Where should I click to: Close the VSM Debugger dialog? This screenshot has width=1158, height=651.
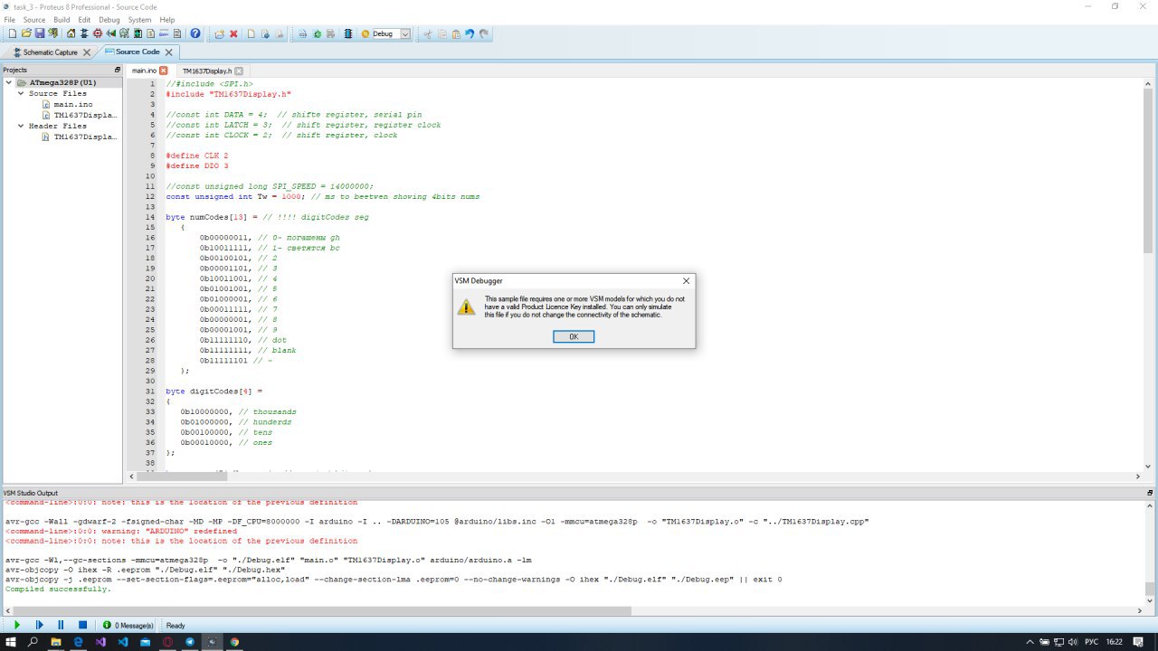tap(686, 281)
